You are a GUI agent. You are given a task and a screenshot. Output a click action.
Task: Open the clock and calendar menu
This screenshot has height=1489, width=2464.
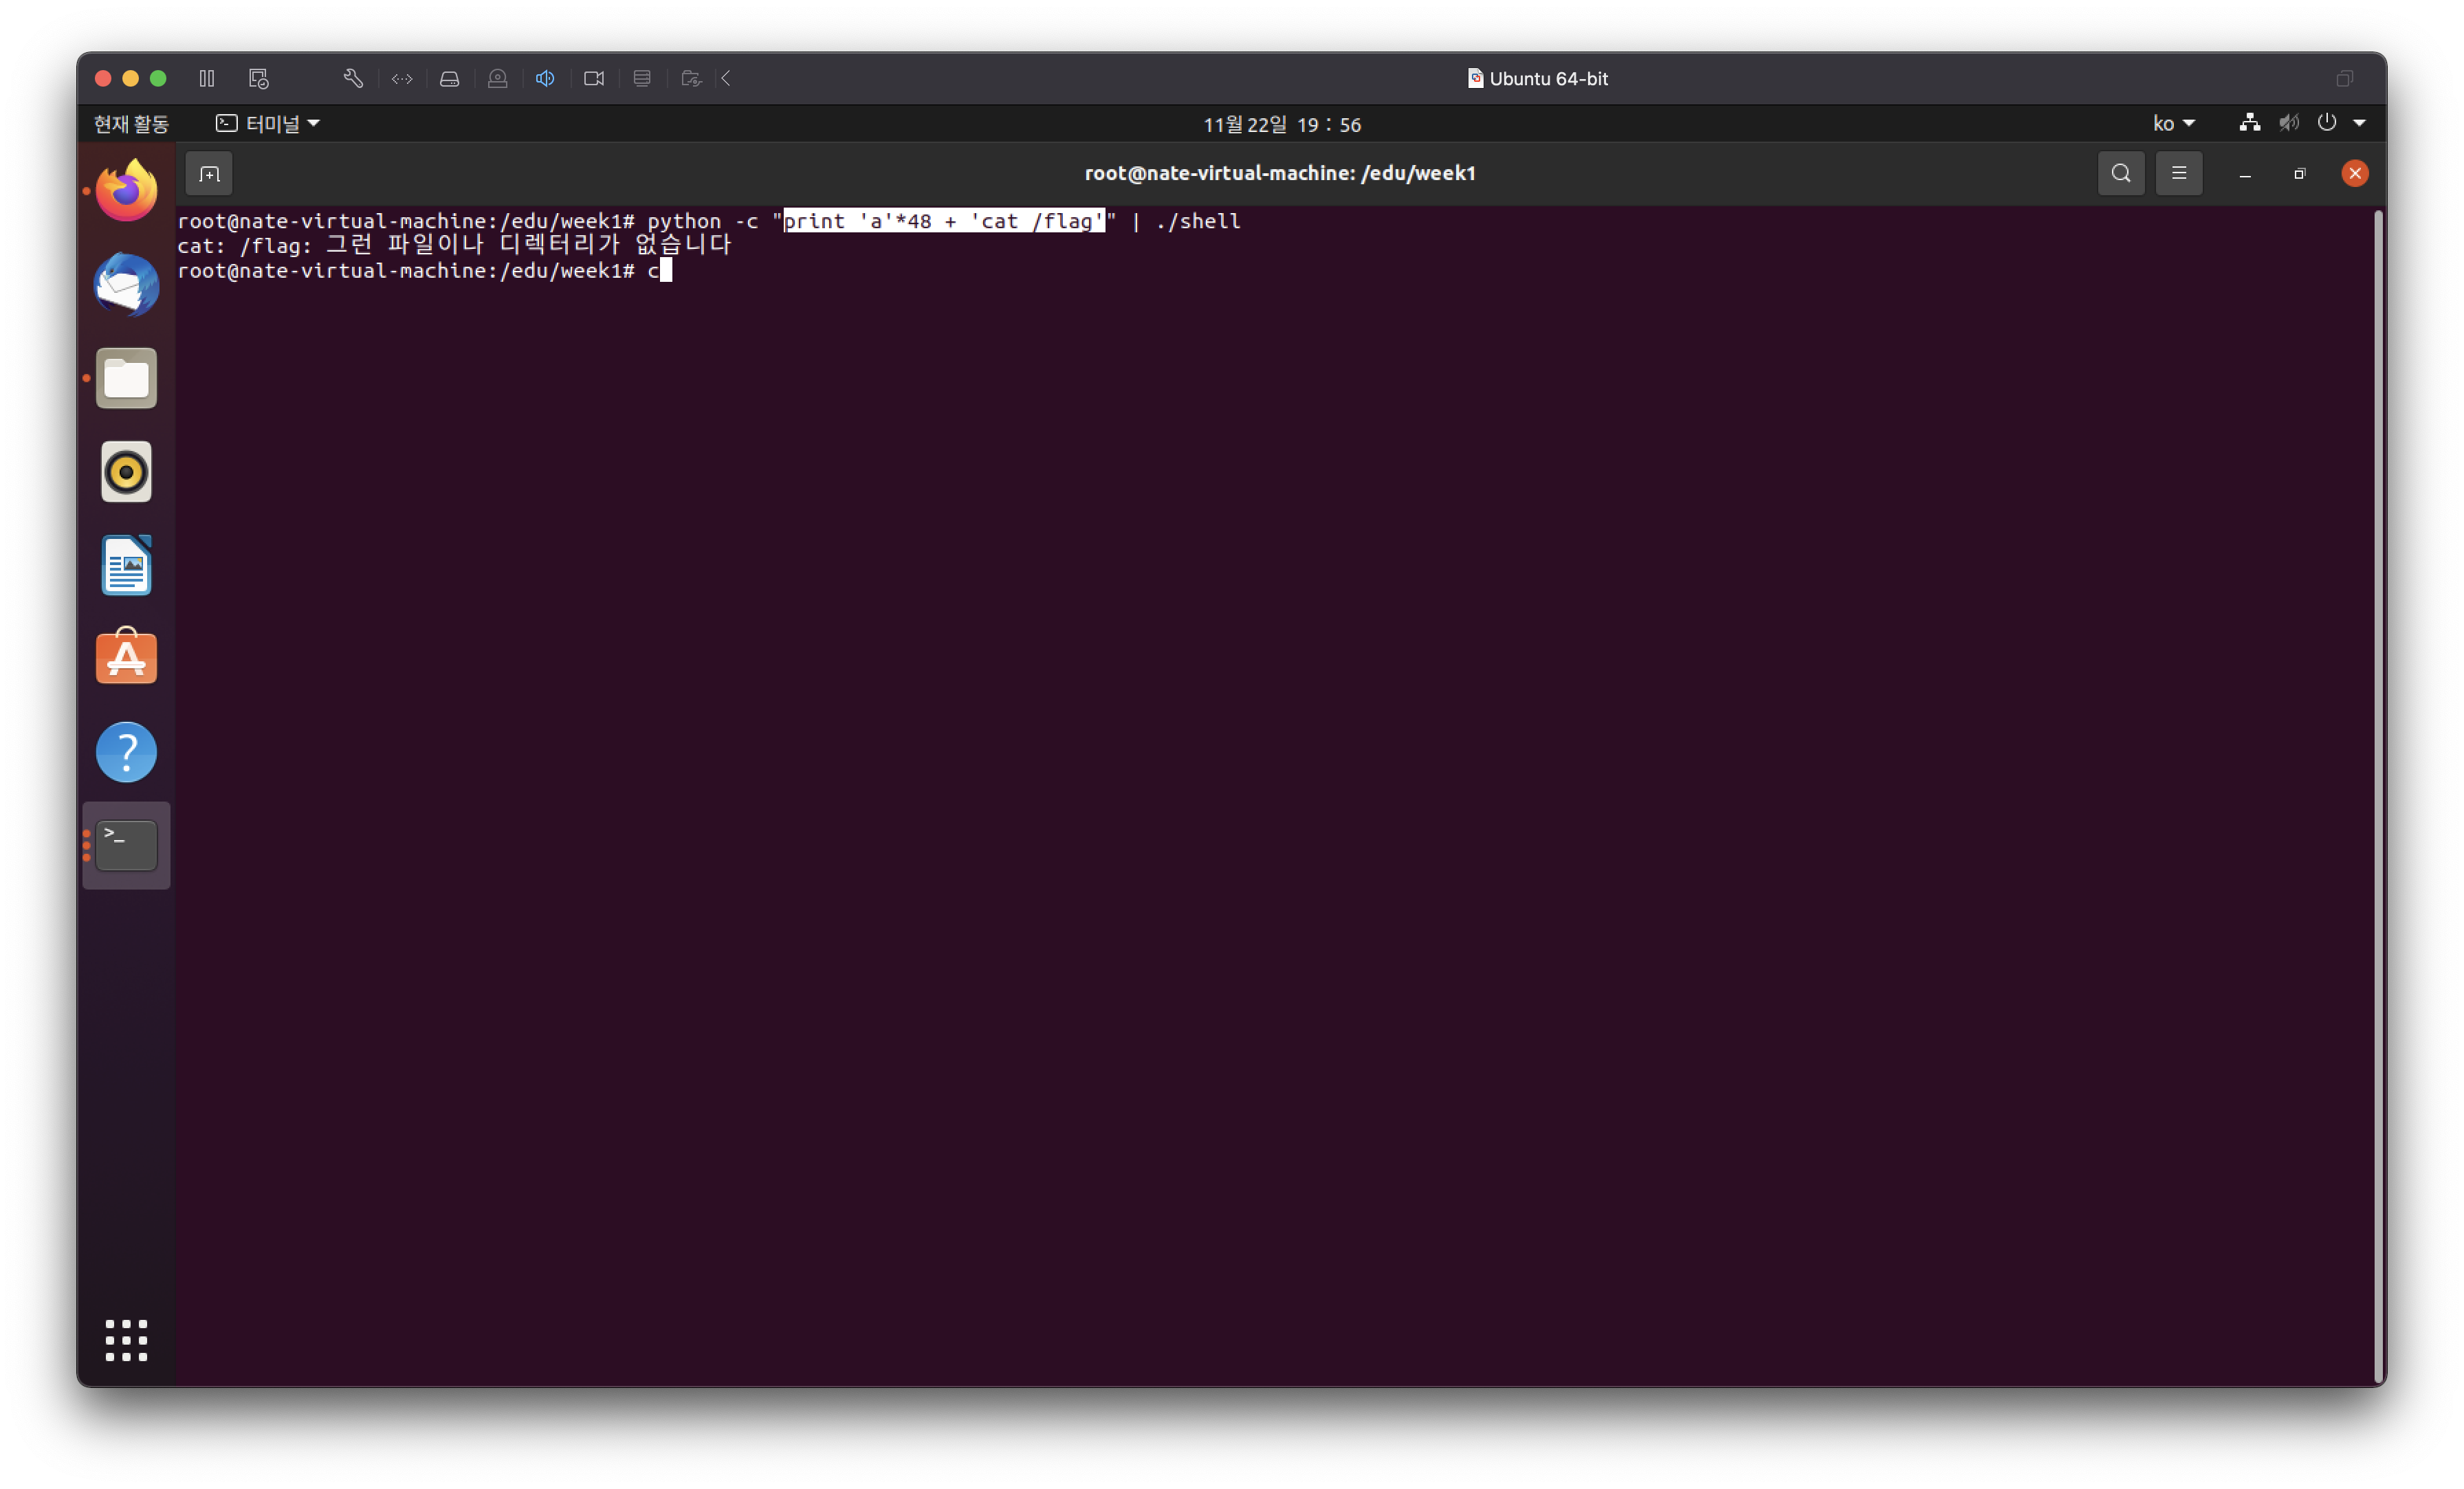tap(1281, 124)
